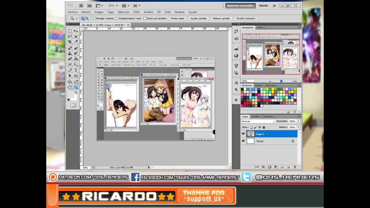Select the Crop tool
This screenshot has width=370, height=208.
[70, 42]
